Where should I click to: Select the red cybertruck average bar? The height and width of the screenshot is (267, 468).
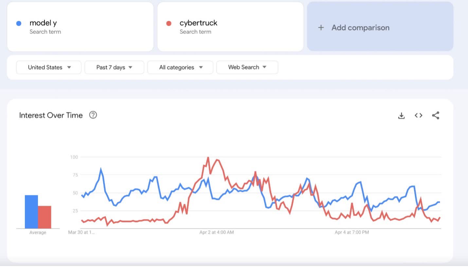click(45, 217)
